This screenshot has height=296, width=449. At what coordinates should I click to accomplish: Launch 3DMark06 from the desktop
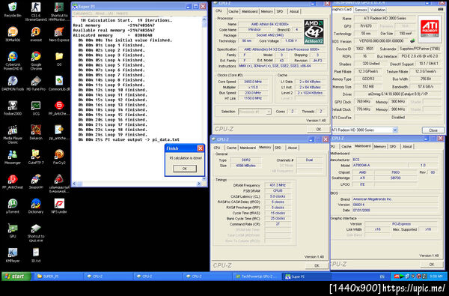13,34
